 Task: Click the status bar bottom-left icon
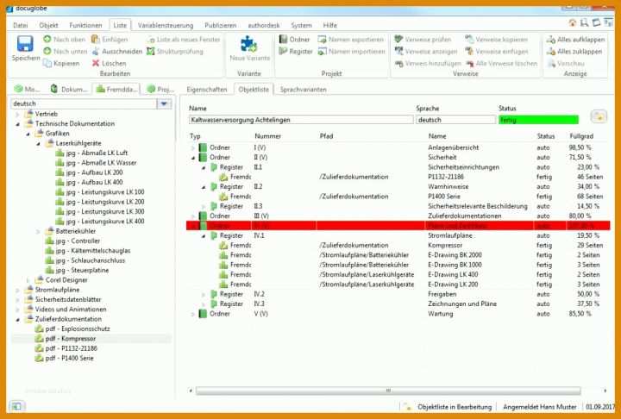point(16,406)
